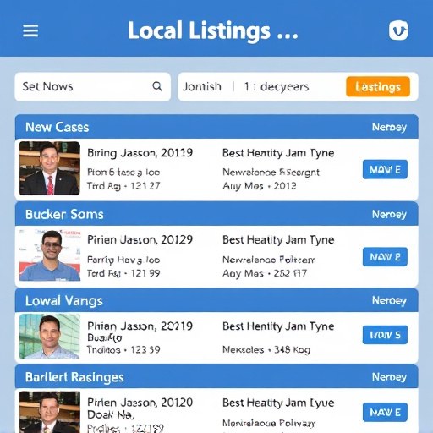This screenshot has height=433, width=433.
Task: Open the hamburger menu
Action: click(30, 30)
